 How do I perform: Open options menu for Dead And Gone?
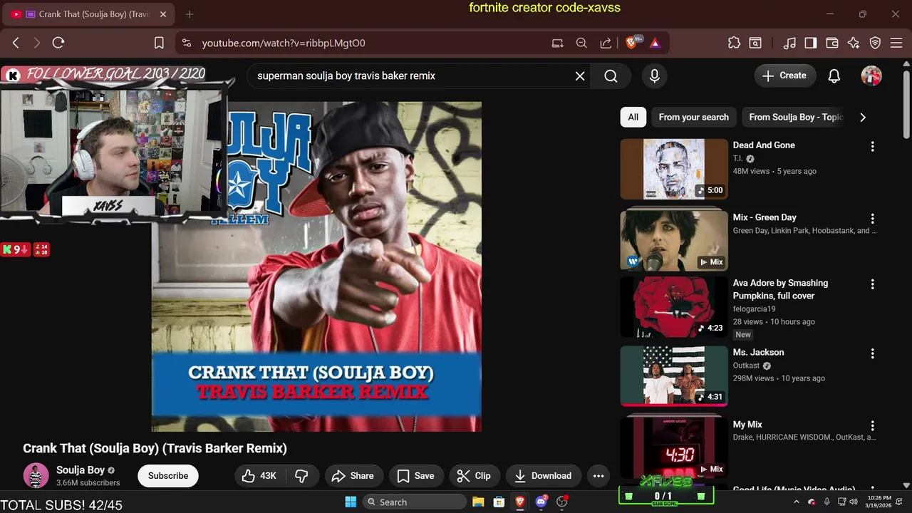coord(872,147)
